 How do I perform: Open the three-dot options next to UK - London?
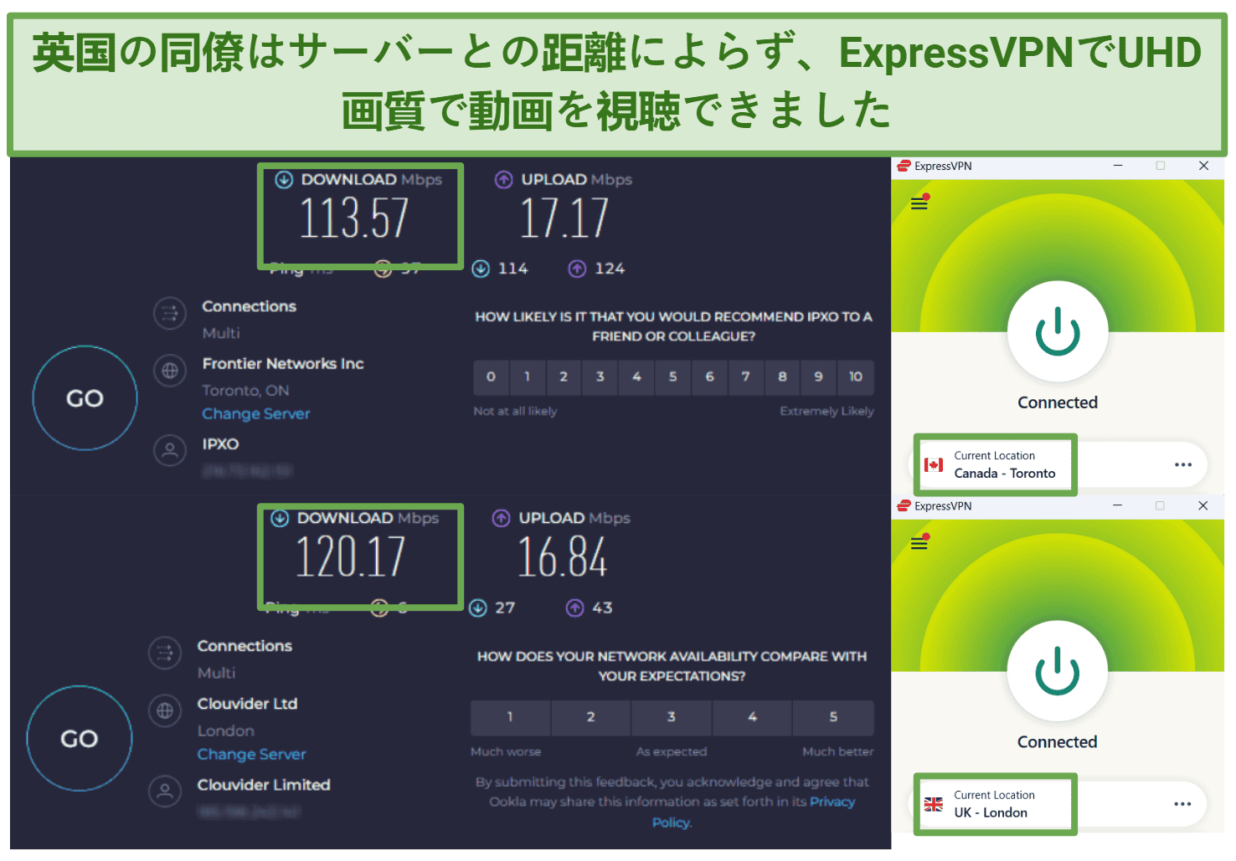[x=1182, y=805]
